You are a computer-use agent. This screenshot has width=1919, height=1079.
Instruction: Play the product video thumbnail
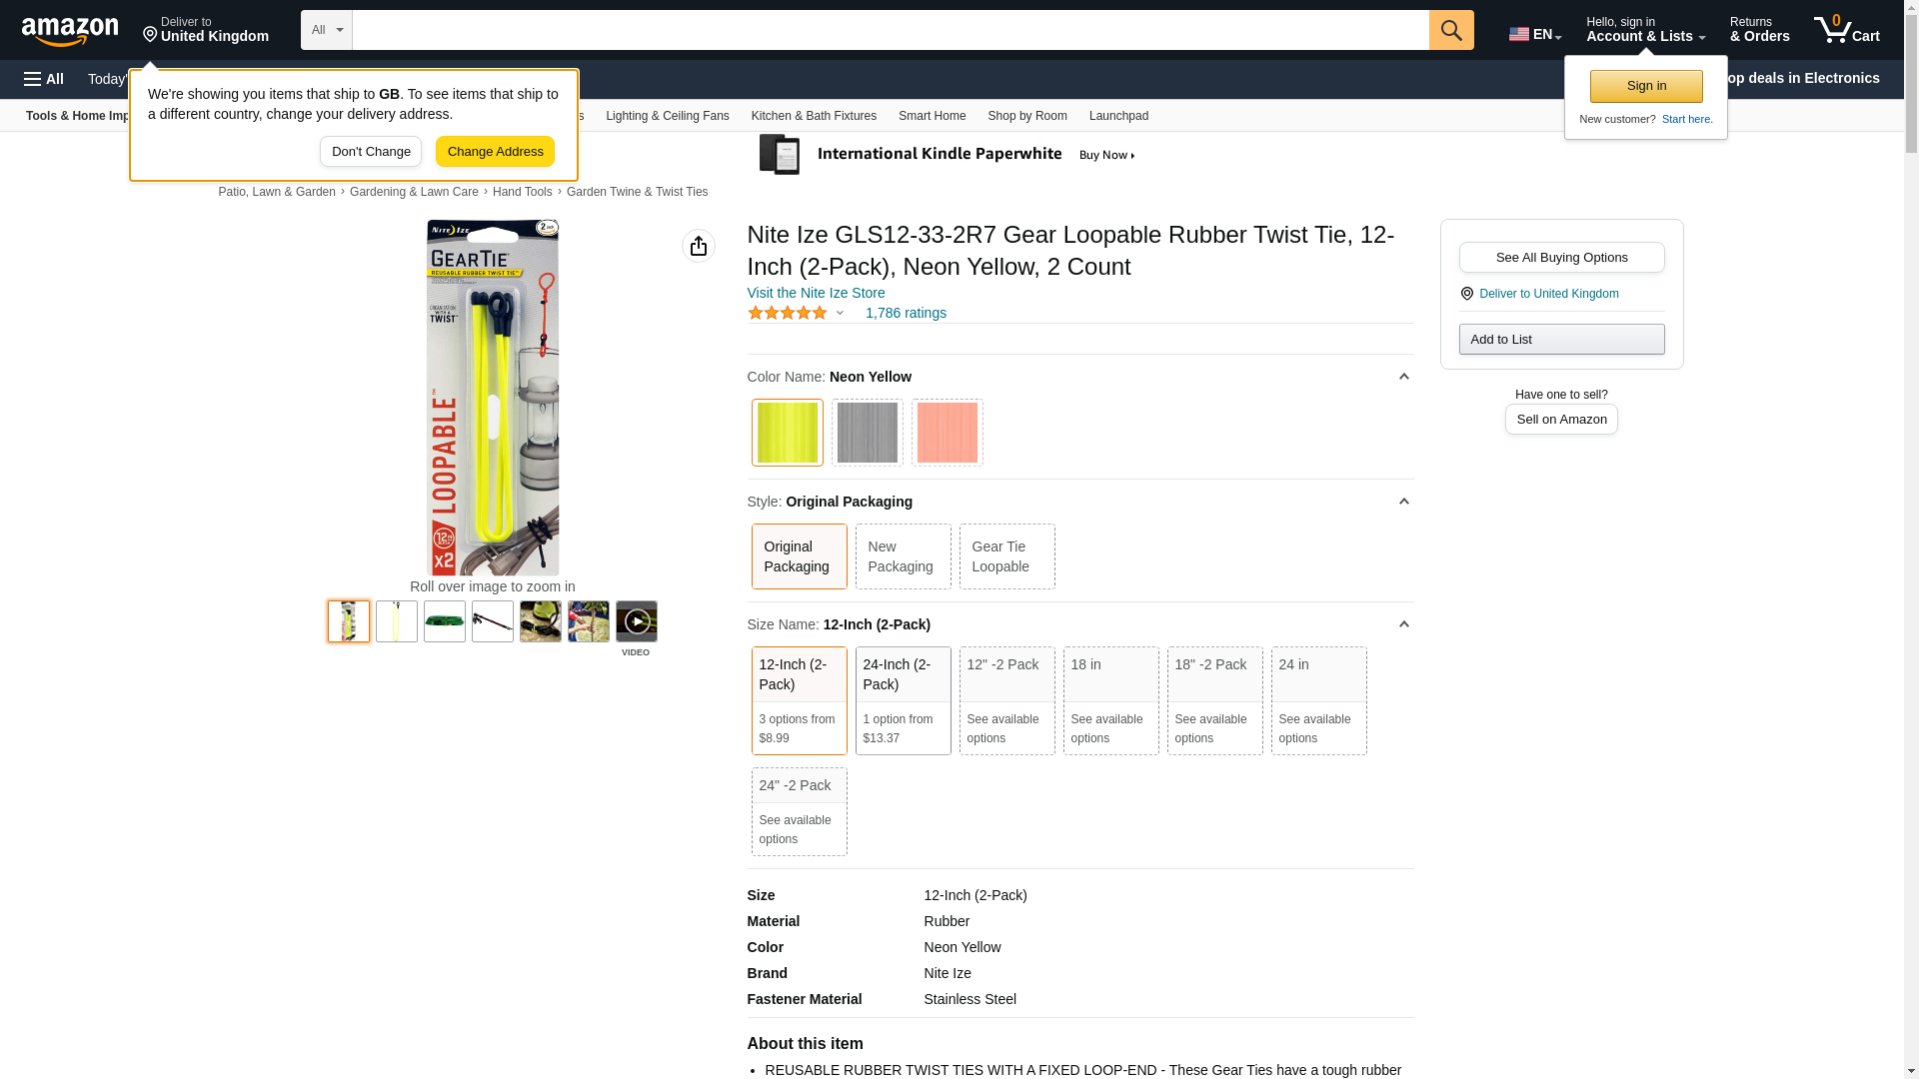tap(636, 621)
